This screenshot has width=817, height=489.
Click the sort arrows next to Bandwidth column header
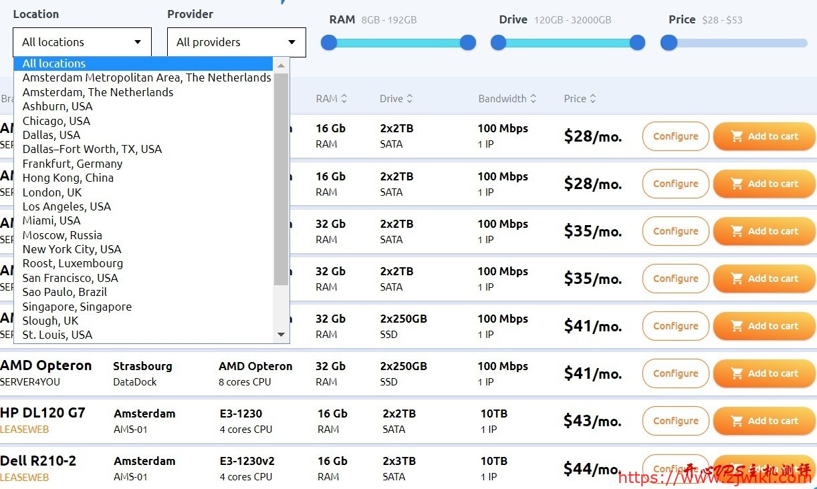pos(534,98)
